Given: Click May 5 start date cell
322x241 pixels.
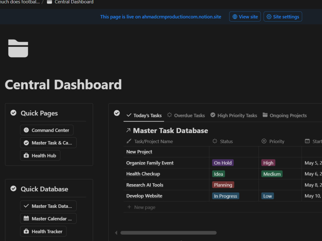Looking at the screenshot, I should [312, 163].
